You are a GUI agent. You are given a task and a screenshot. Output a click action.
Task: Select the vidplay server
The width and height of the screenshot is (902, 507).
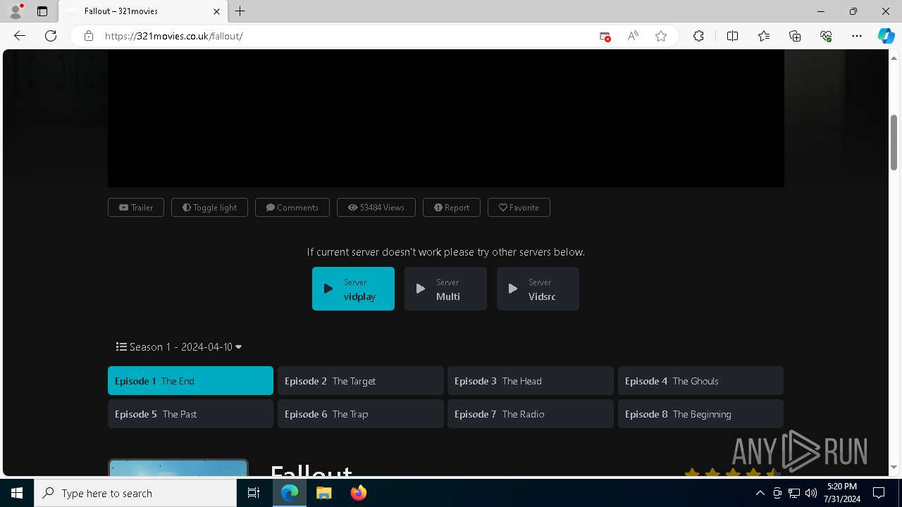tap(353, 289)
